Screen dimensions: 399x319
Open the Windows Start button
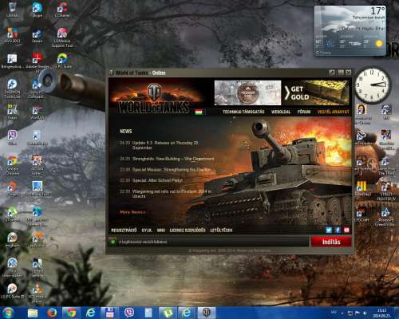pos(9,313)
